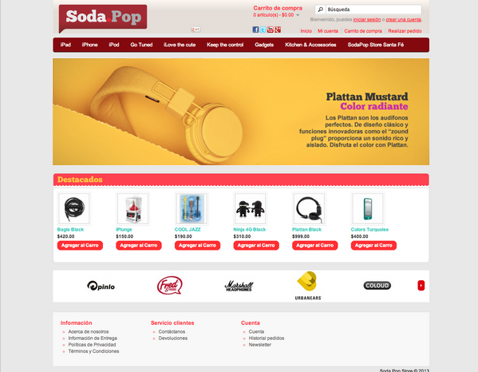Click the Google +1 badge
This screenshot has height=372, width=478.
[196, 30]
